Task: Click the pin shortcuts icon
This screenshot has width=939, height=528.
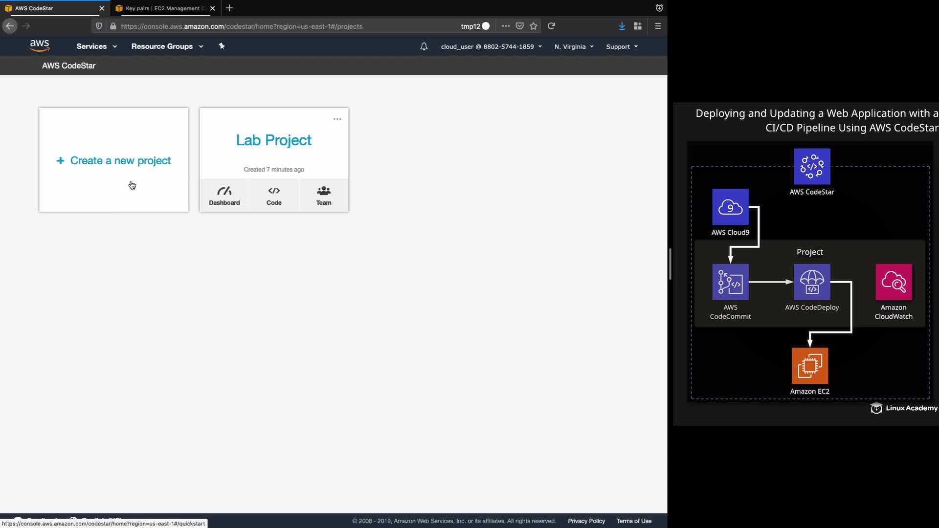Action: point(222,46)
